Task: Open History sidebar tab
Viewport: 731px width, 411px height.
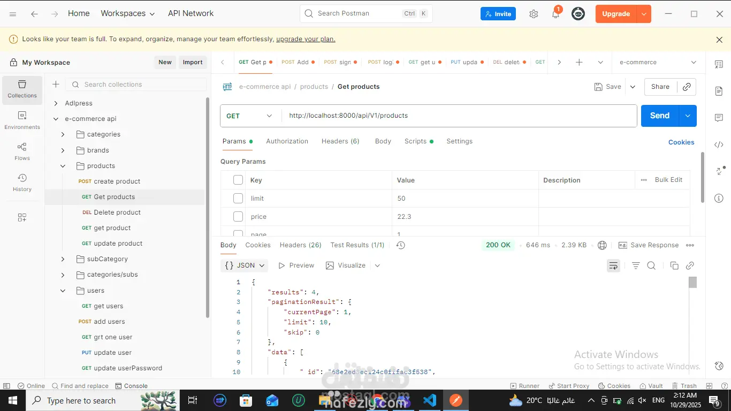Action: tap(22, 182)
